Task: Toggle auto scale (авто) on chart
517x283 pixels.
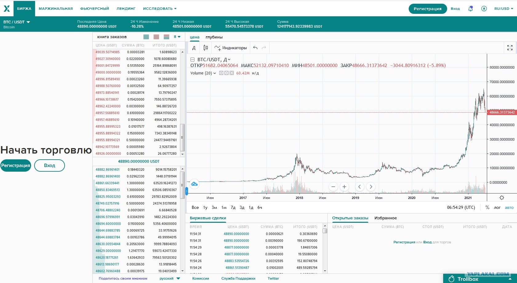Action: click(x=509, y=208)
